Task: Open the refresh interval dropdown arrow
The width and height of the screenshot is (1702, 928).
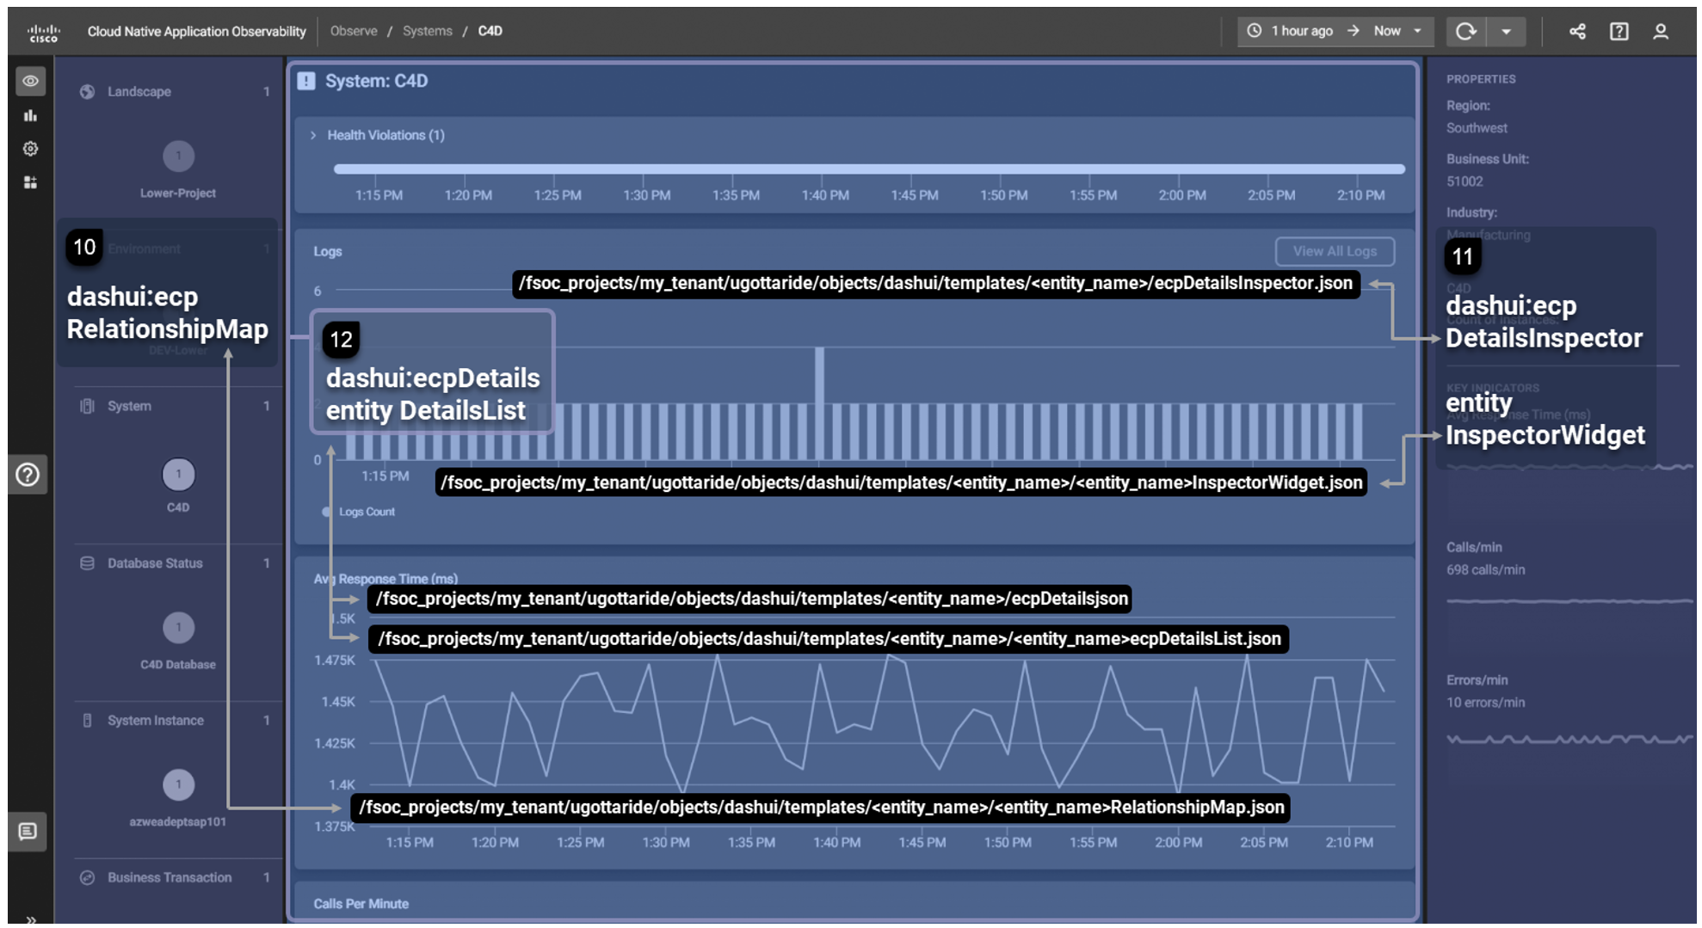Action: (x=1506, y=32)
